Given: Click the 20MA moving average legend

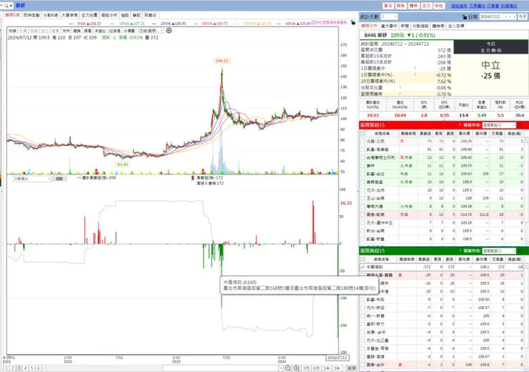Looking at the screenshot, I should (169, 24).
